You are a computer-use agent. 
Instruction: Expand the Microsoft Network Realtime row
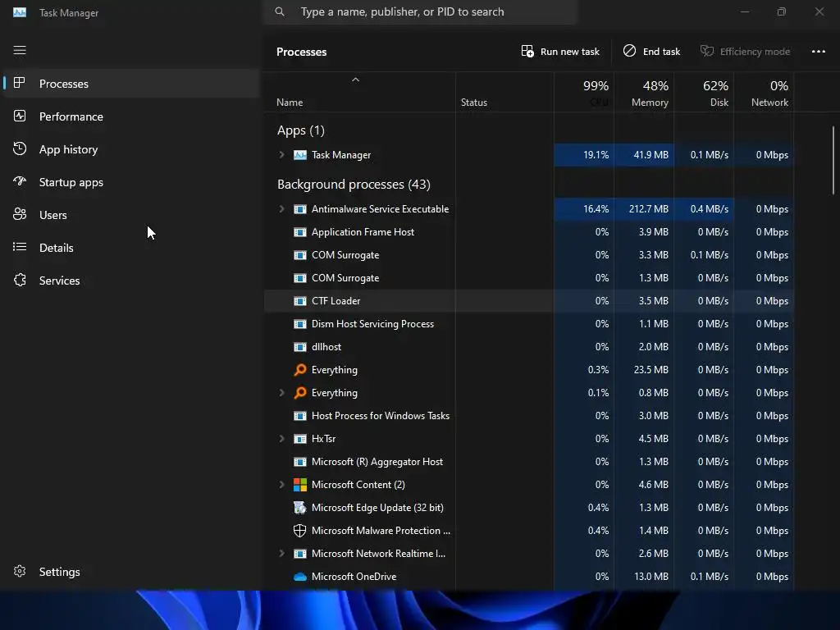point(282,554)
